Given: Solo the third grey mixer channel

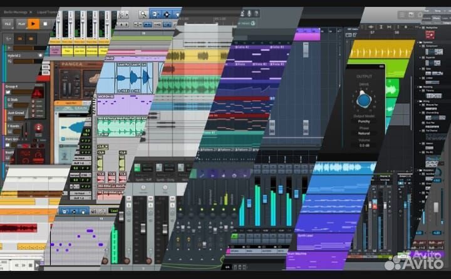Looking at the screenshot, I should click(x=172, y=205).
